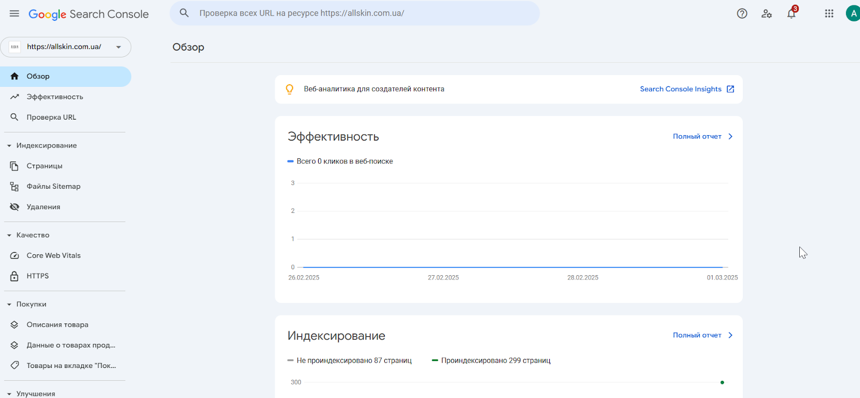This screenshot has width=860, height=398.
Task: Click the layers icon for Данные о товарах
Action: 15,345
